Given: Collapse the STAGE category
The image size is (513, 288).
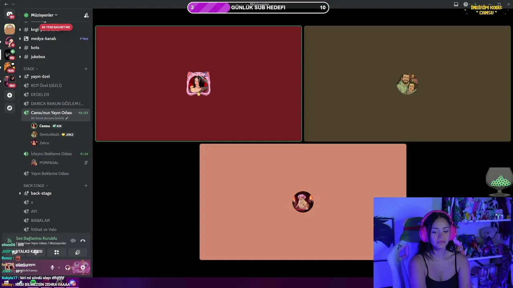Looking at the screenshot, I should tap(30, 69).
